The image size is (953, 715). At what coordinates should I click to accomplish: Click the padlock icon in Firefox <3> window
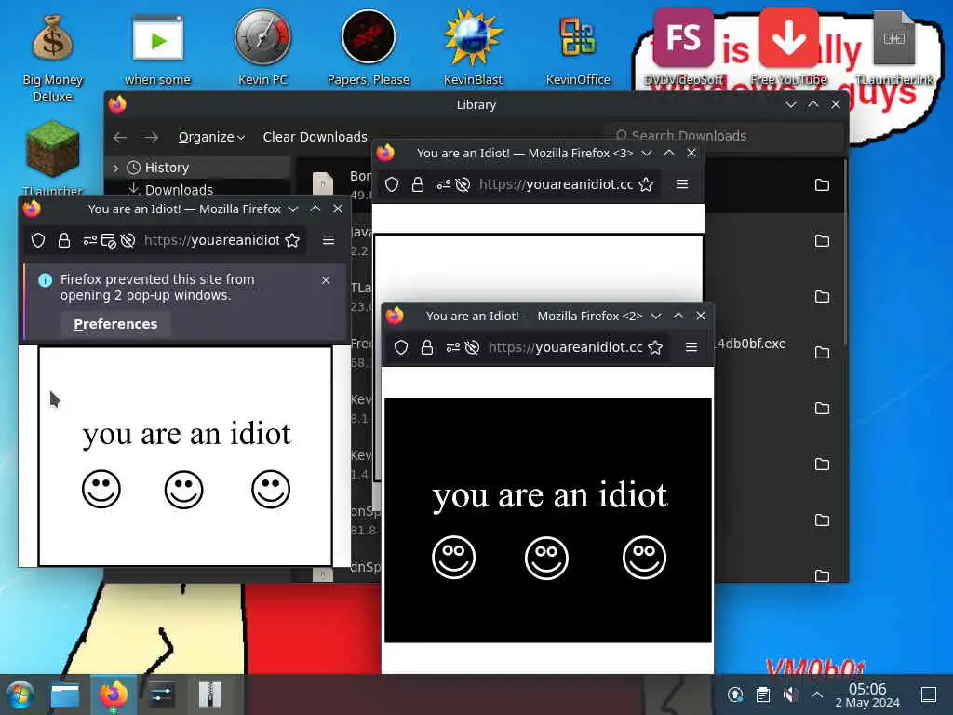click(418, 184)
